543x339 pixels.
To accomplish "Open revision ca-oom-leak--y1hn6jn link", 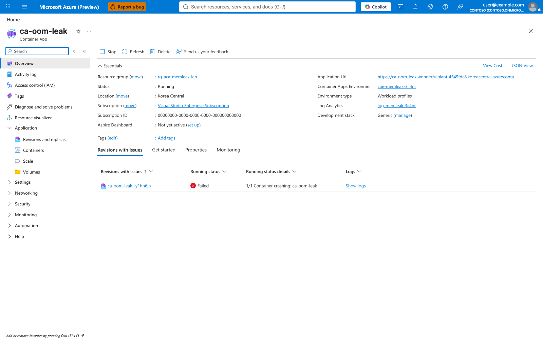I will pyautogui.click(x=129, y=186).
